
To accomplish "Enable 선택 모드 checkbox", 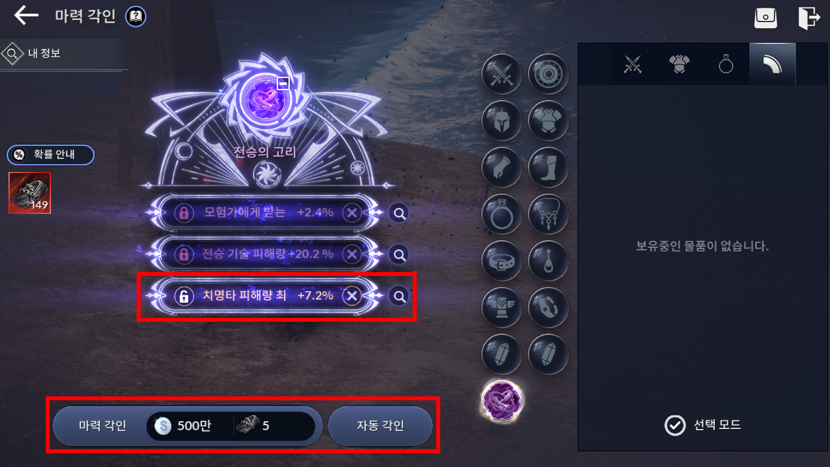I will pos(674,425).
